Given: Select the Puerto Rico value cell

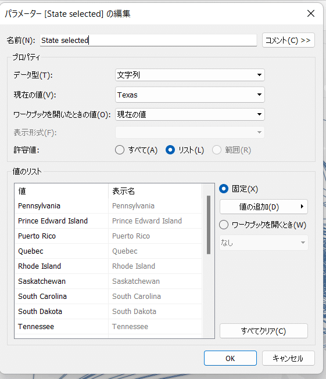Looking at the screenshot, I should click(x=62, y=236).
